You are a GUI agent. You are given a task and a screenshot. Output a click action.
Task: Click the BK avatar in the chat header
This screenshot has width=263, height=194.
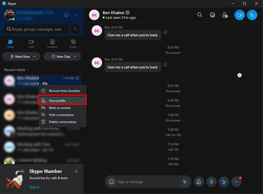[x=94, y=15]
